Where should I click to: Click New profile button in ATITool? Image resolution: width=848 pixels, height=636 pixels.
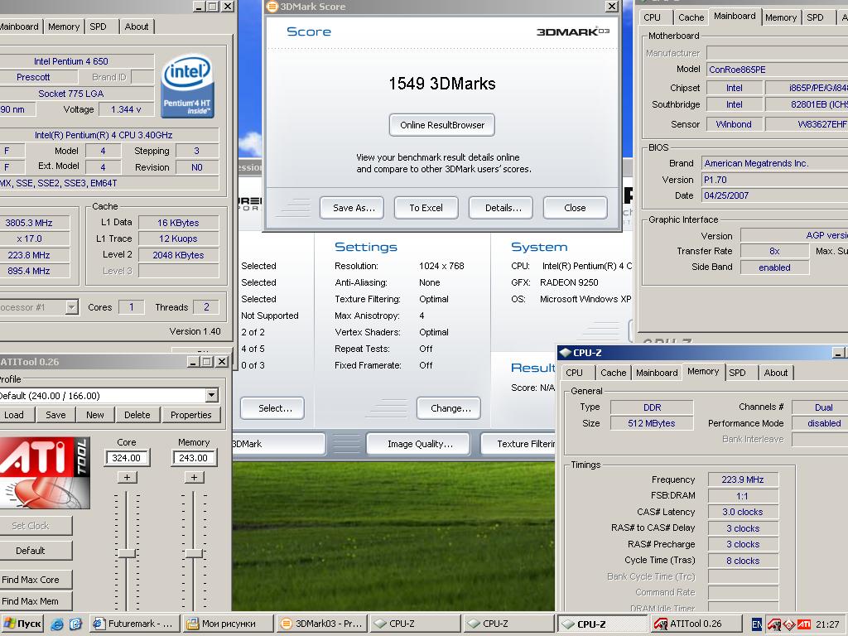click(x=94, y=415)
